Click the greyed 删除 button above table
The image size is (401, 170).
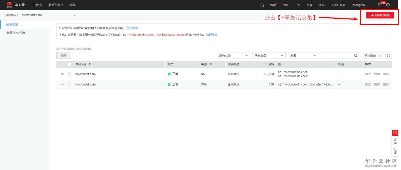[64, 55]
